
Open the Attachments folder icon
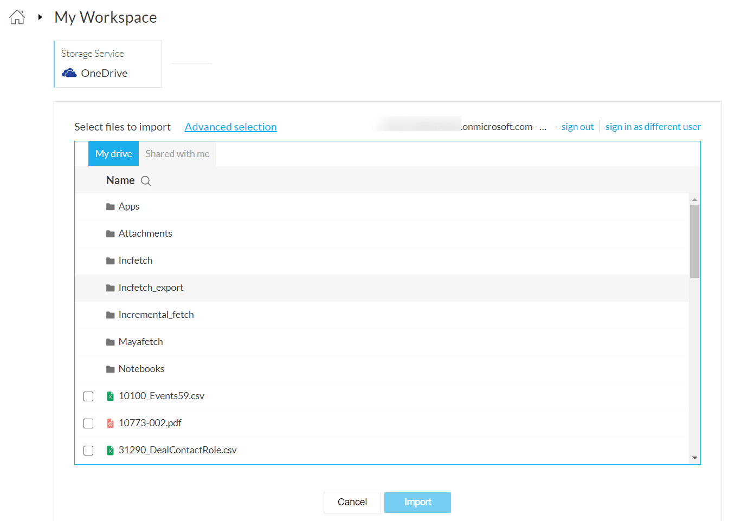point(111,234)
